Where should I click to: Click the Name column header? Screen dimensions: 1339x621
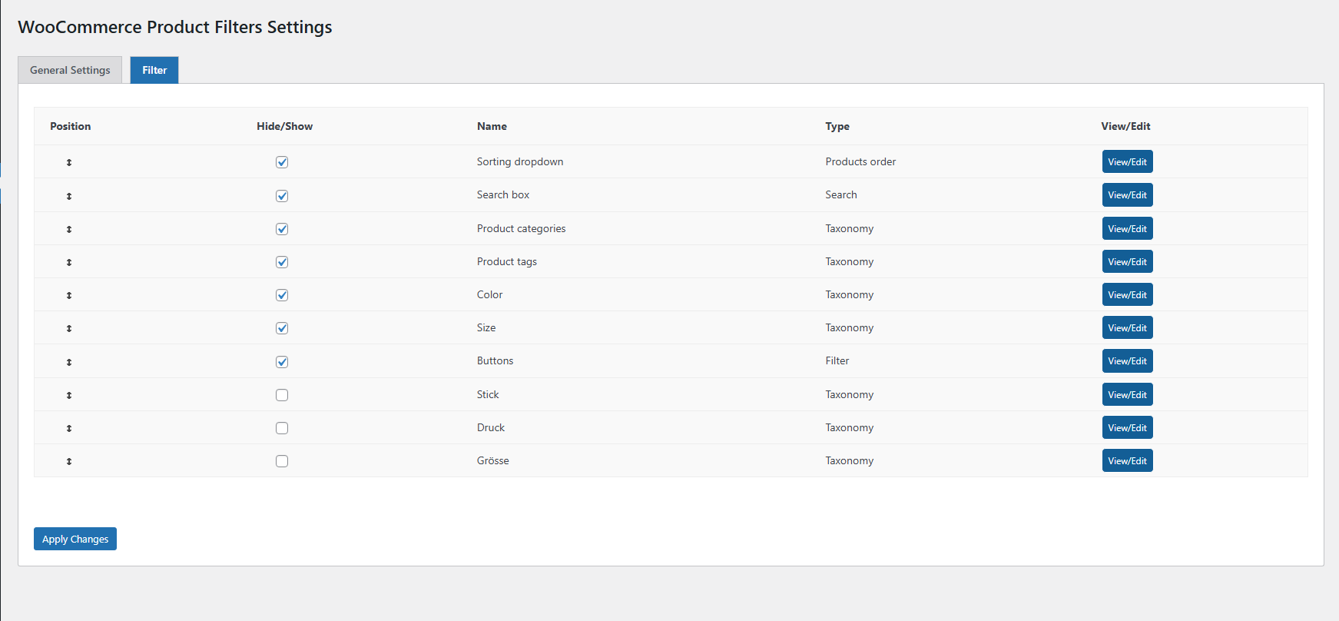[x=492, y=126]
